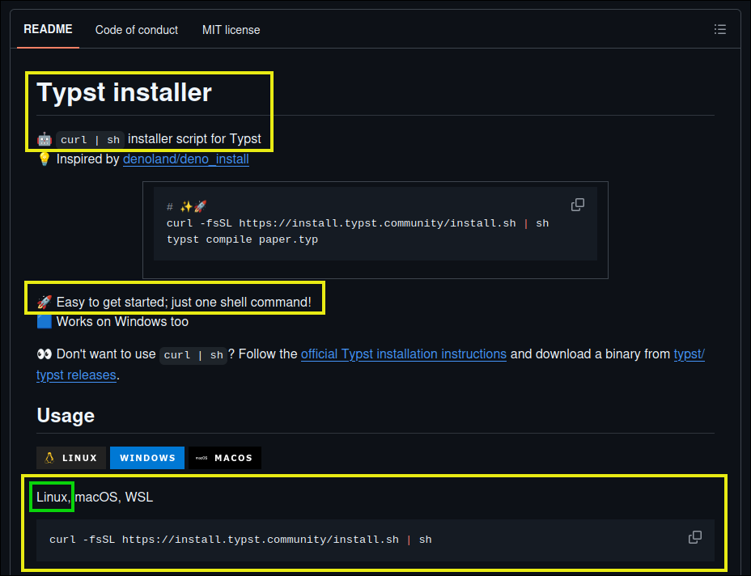This screenshot has height=576, width=751.
Task: Select the MACOS badge button
Action: point(225,458)
